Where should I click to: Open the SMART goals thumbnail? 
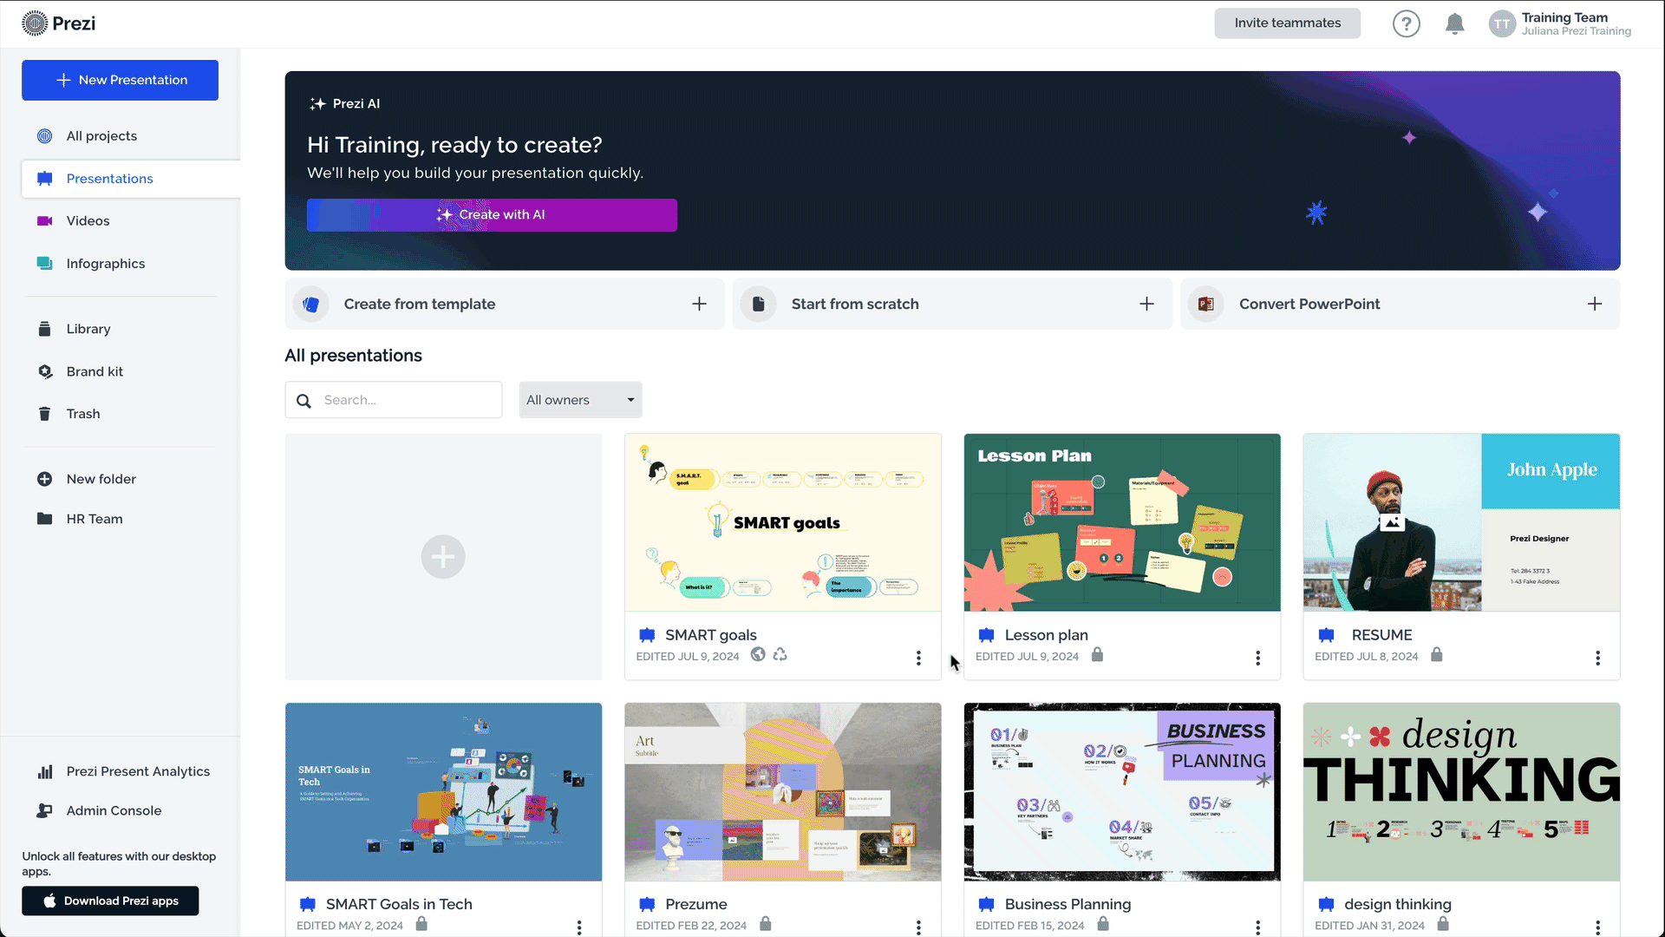click(x=782, y=522)
